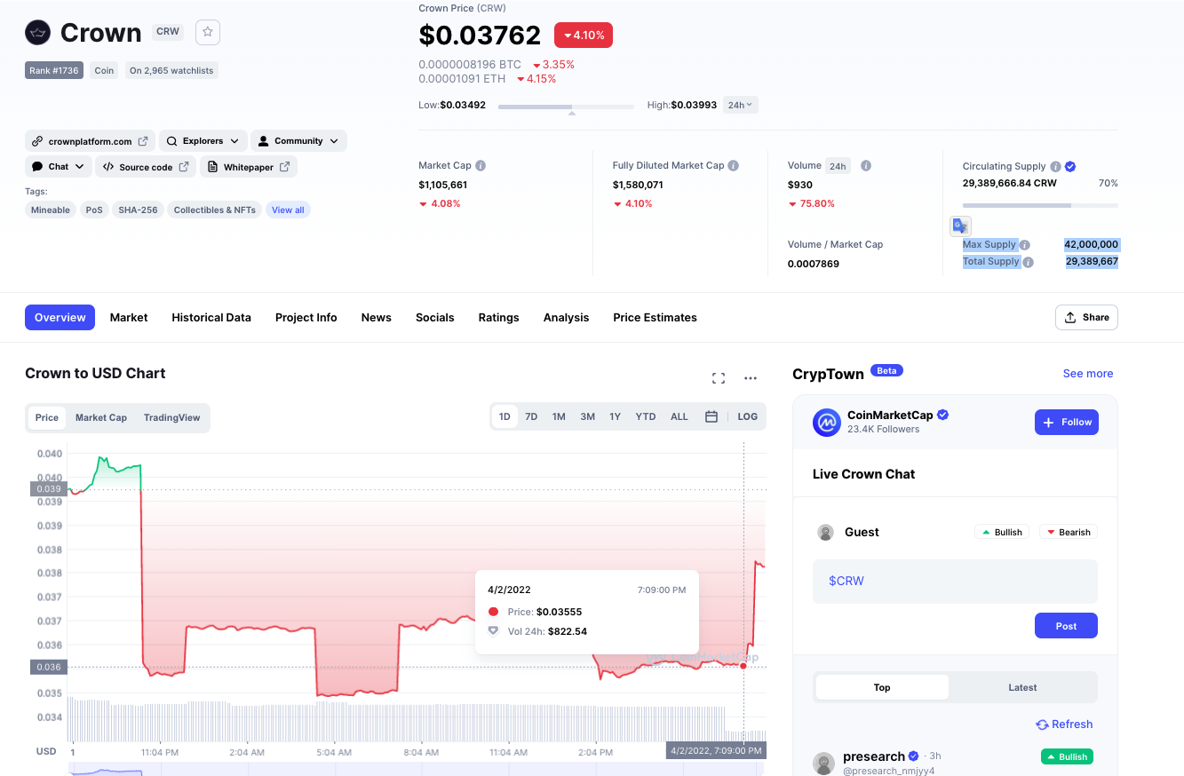This screenshot has height=776, width=1184.
Task: See more CrypTown posts
Action: (x=1088, y=374)
